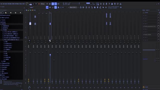
Task: Open the OPTIONS menu
Action: pyautogui.click(x=17, y=4)
